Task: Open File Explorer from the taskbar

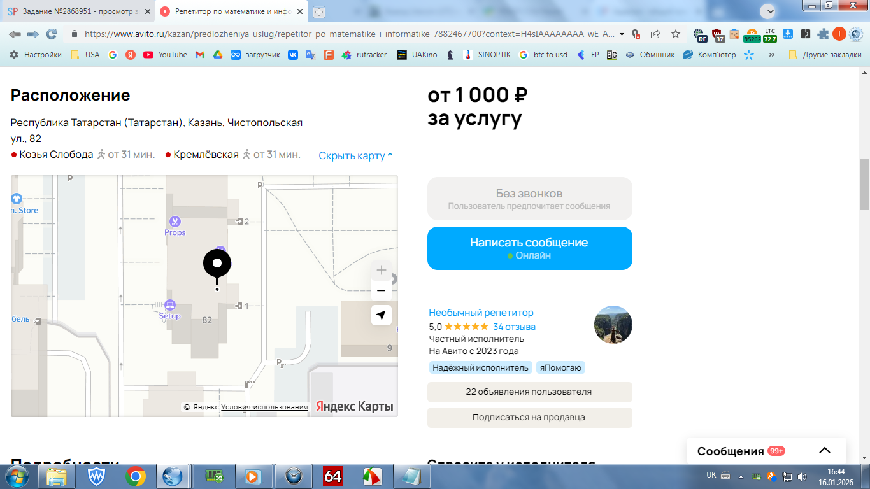Action: click(57, 476)
